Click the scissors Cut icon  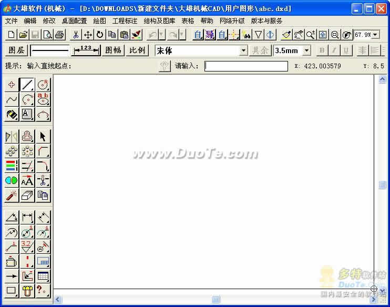76,35
